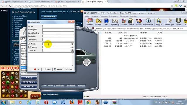Click WinRAR Удалить (Delete) toolbar icon

point(124,22)
